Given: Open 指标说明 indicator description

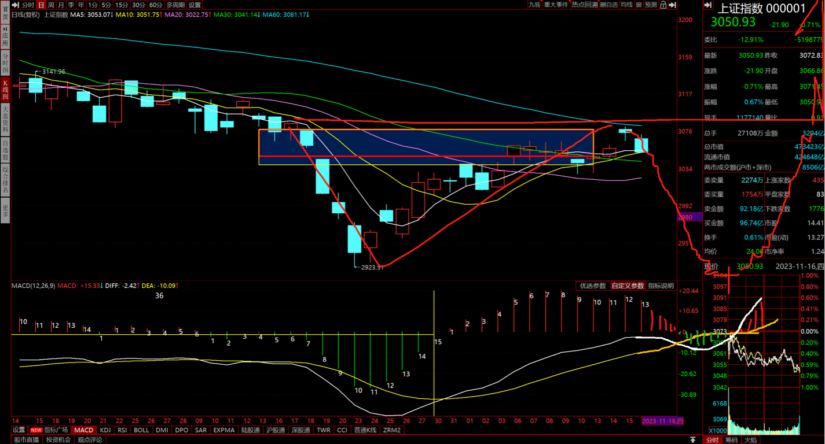Looking at the screenshot, I should [x=661, y=286].
